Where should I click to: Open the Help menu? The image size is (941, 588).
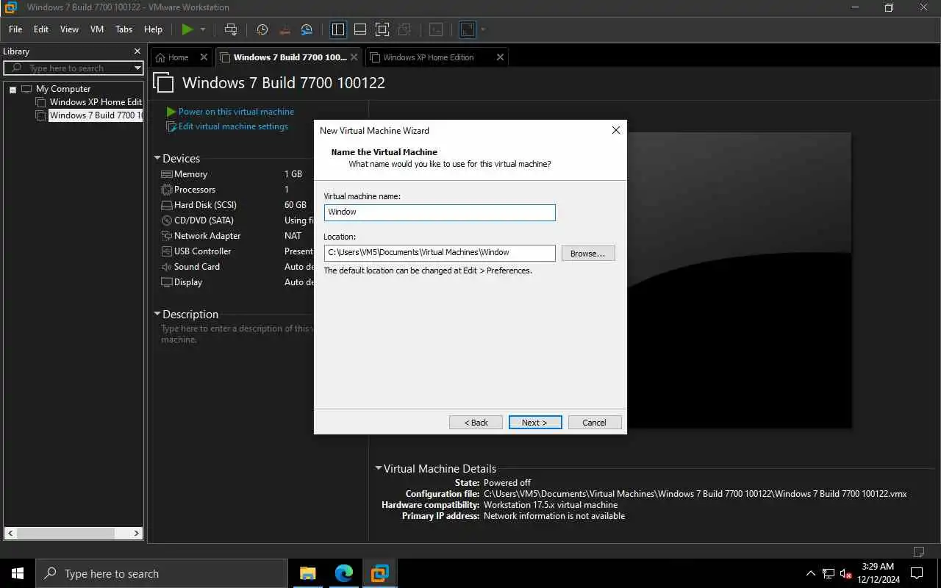(153, 29)
